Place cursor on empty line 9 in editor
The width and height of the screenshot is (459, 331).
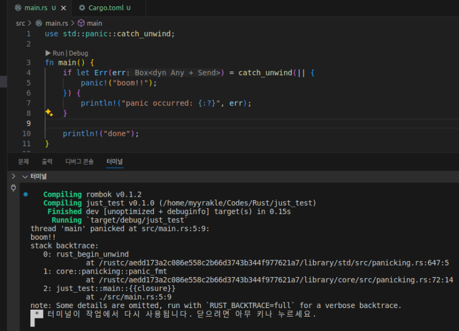pyautogui.click(x=172, y=123)
